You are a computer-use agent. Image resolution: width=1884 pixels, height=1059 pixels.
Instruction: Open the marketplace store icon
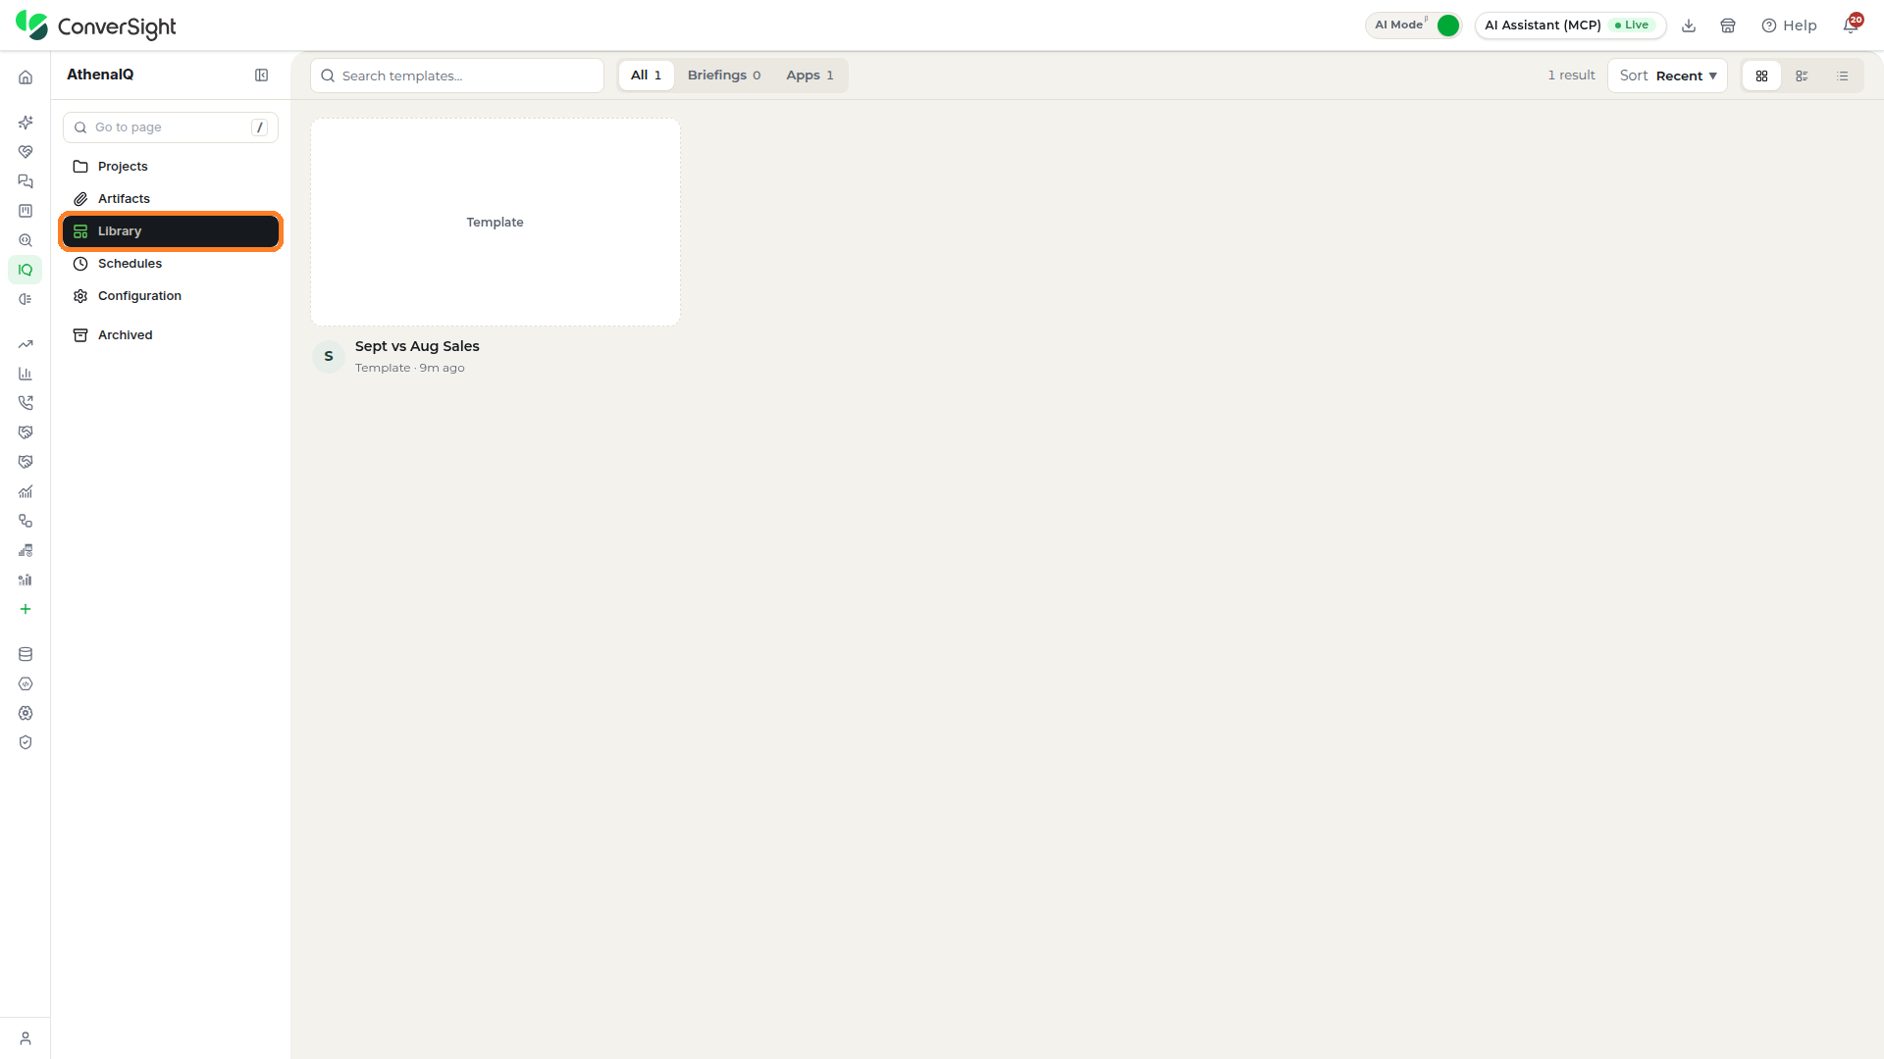click(x=1728, y=25)
